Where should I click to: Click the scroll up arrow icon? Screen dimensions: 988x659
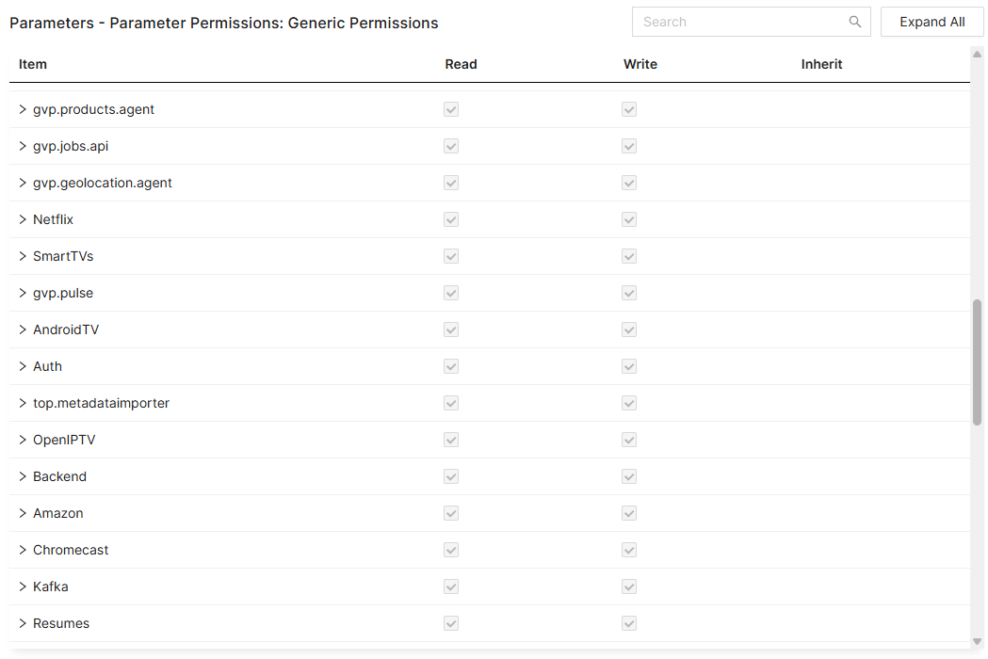[977, 54]
